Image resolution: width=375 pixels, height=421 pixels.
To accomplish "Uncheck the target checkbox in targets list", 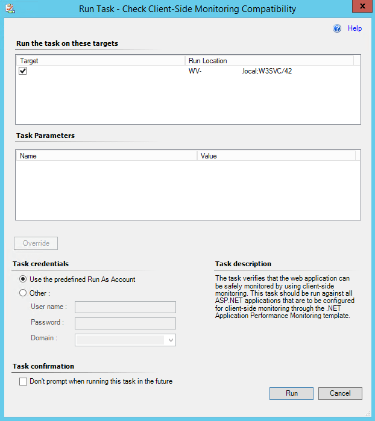I will tap(23, 71).
